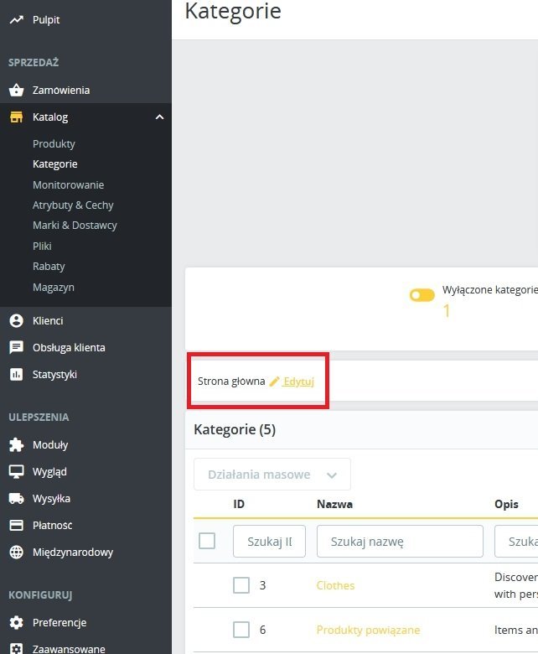
Task: Click the Wysyłka truck icon
Action: (16, 498)
